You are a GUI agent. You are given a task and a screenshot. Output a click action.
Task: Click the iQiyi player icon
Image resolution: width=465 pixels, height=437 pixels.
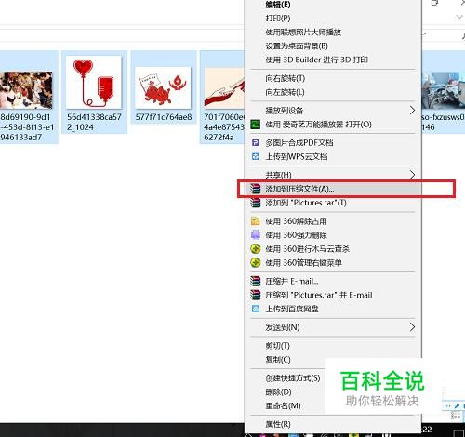[x=255, y=125]
